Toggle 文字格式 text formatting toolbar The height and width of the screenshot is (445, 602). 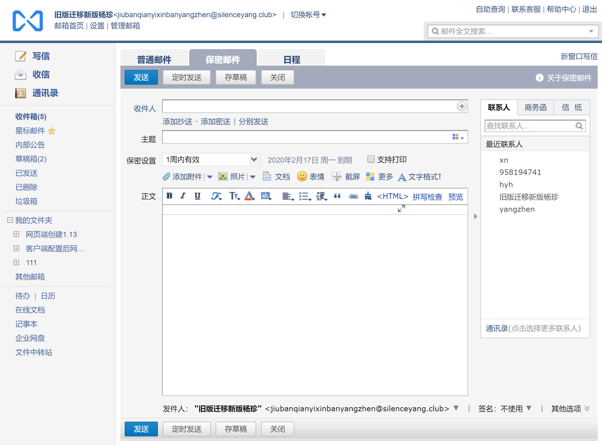(420, 177)
